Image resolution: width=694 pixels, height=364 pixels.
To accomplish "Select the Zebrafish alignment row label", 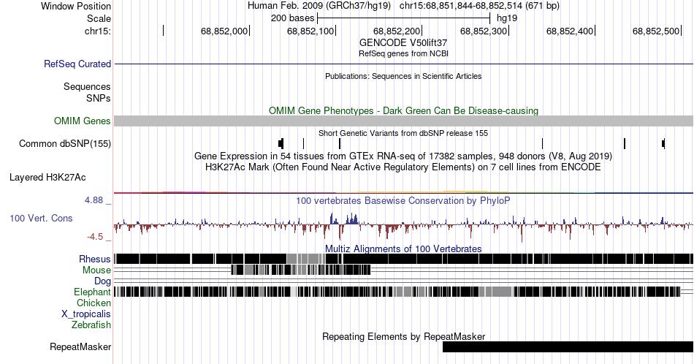I will (91, 325).
